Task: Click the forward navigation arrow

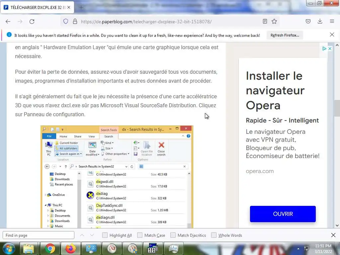Action: coord(20,22)
